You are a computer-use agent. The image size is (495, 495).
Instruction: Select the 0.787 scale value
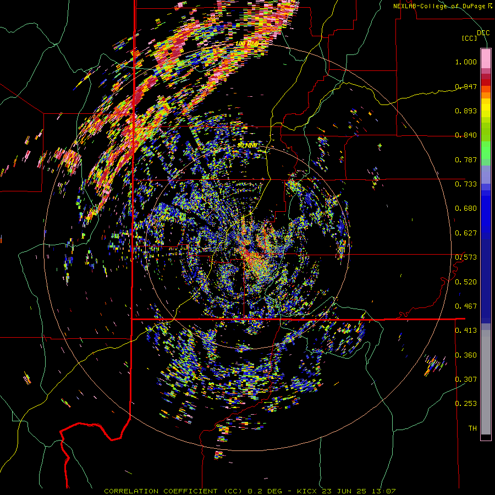466,159
